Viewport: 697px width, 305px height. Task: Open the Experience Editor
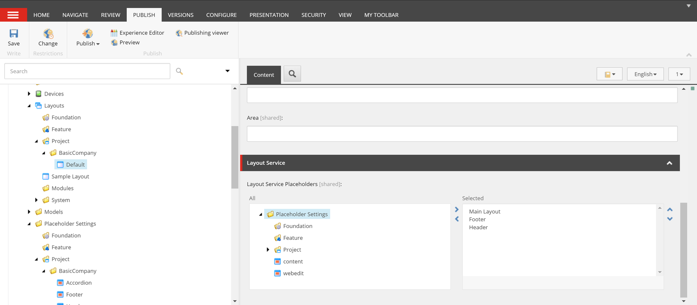(x=137, y=33)
